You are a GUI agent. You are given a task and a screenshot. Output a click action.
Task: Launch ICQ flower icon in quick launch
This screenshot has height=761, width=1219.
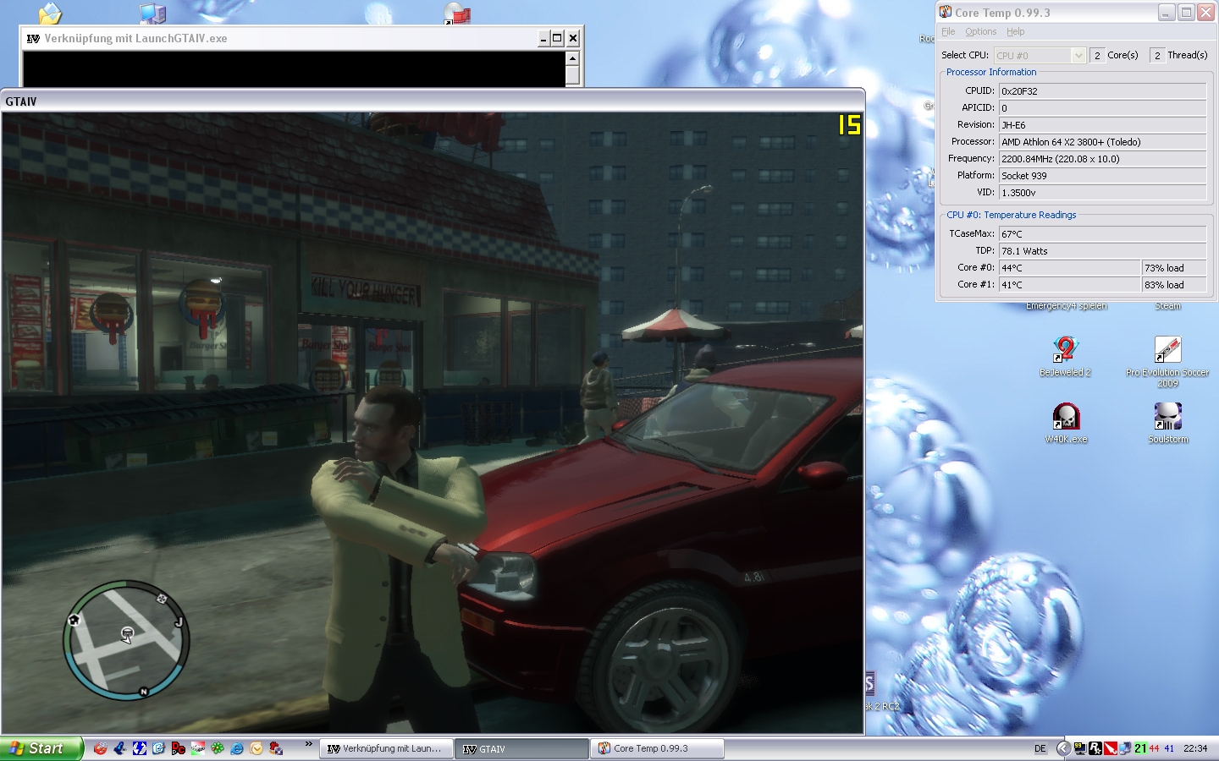218,748
